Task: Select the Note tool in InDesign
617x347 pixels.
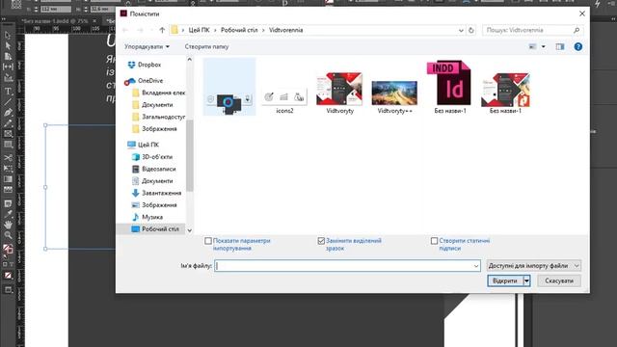Action: (x=8, y=203)
